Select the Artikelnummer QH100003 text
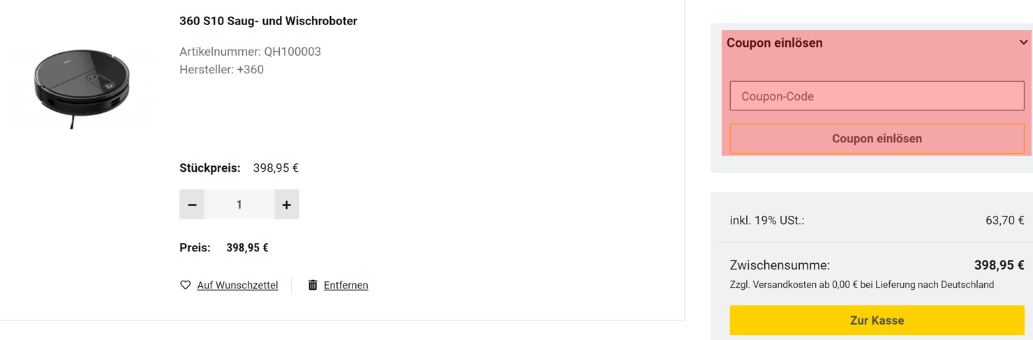This screenshot has height=340, width=1033. tap(250, 52)
